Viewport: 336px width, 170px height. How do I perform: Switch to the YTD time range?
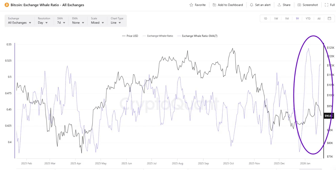(x=308, y=19)
